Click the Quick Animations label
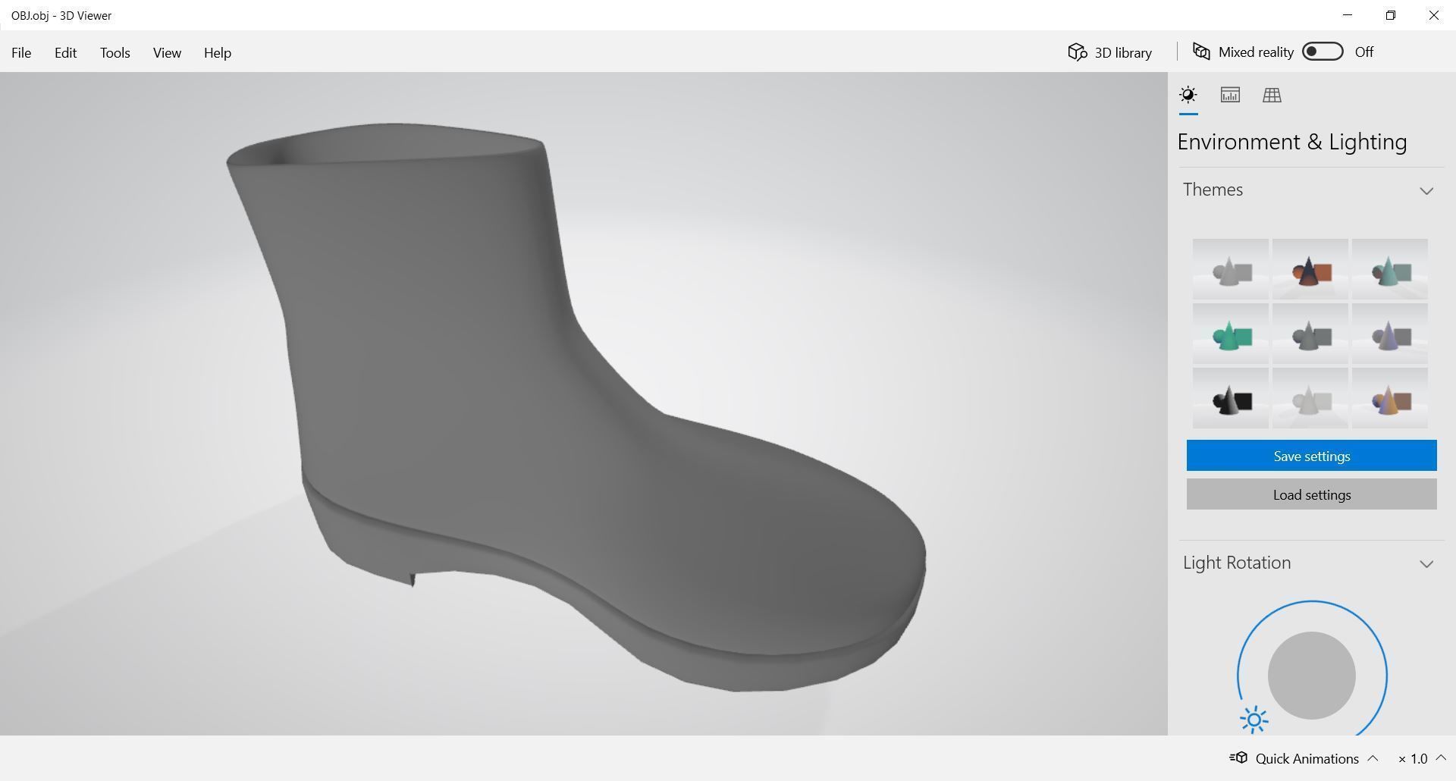Image resolution: width=1456 pixels, height=781 pixels. 1307,758
